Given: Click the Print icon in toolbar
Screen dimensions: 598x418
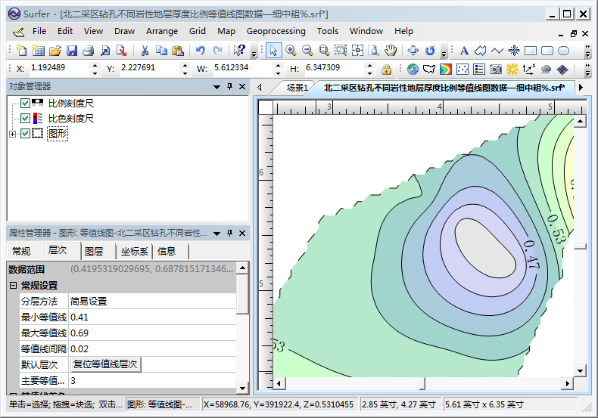Looking at the screenshot, I should tap(88, 50).
